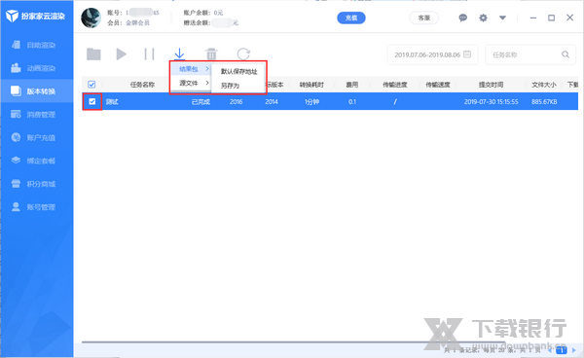Screen dimensions: 584x358
Task: Click the download arrow toolbar icon
Action: 179,54
